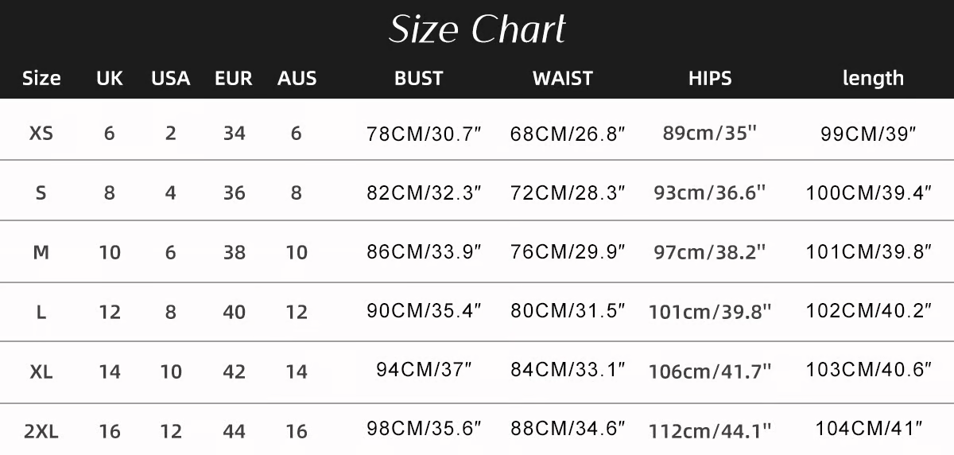The image size is (954, 455).
Task: Click the 2XL size row label
Action: tap(41, 432)
